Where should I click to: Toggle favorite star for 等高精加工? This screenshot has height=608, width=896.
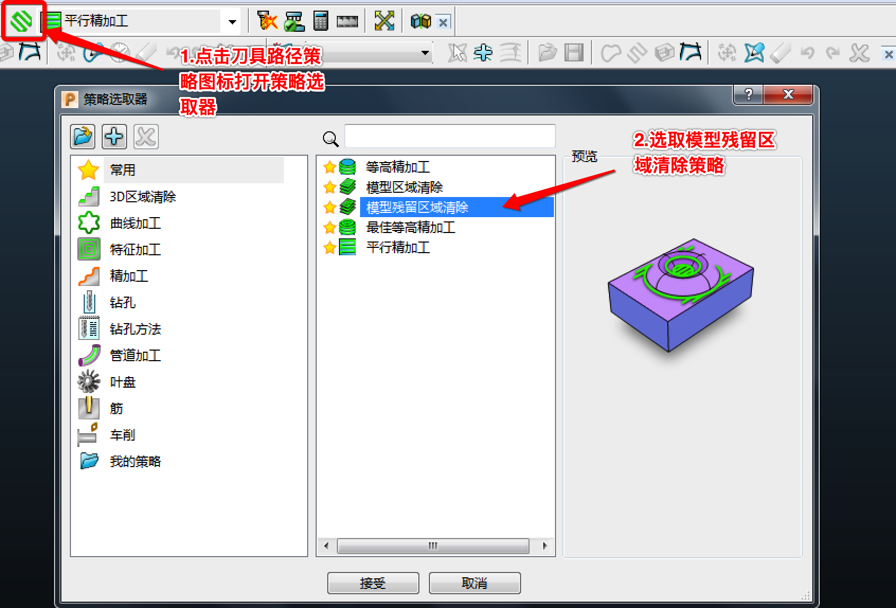[x=329, y=167]
